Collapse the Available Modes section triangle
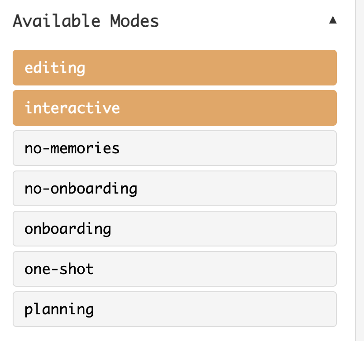Screen dimensions: 364x341 click(333, 20)
